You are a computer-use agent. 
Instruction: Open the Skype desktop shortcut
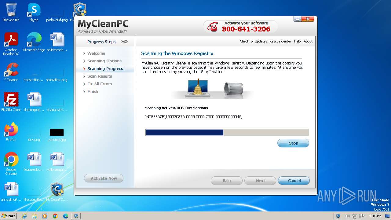coord(34,12)
